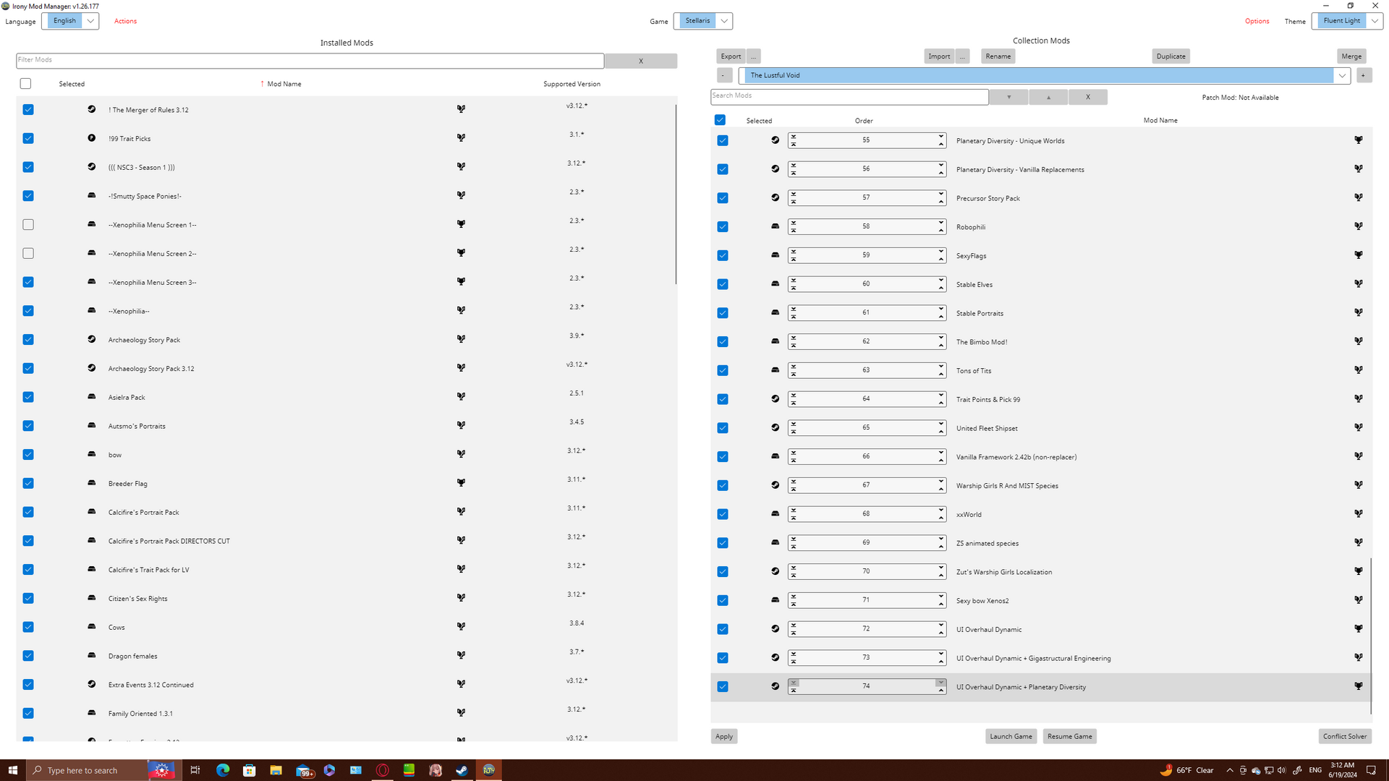Image resolution: width=1389 pixels, height=781 pixels.
Task: Click the trophy icon for Sexy bow Xenos2
Action: pyautogui.click(x=1359, y=600)
